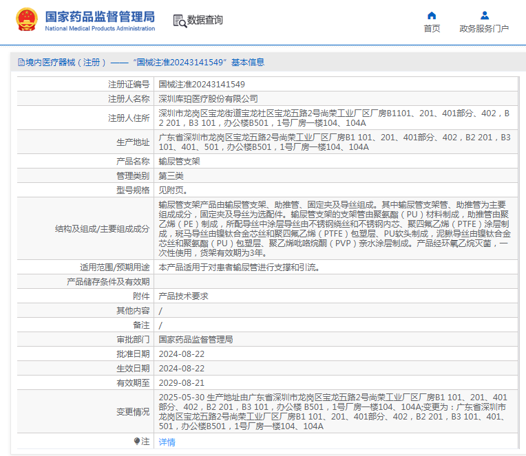Open the 政务服务门户 link
The width and height of the screenshot is (526, 456).
pyautogui.click(x=484, y=29)
